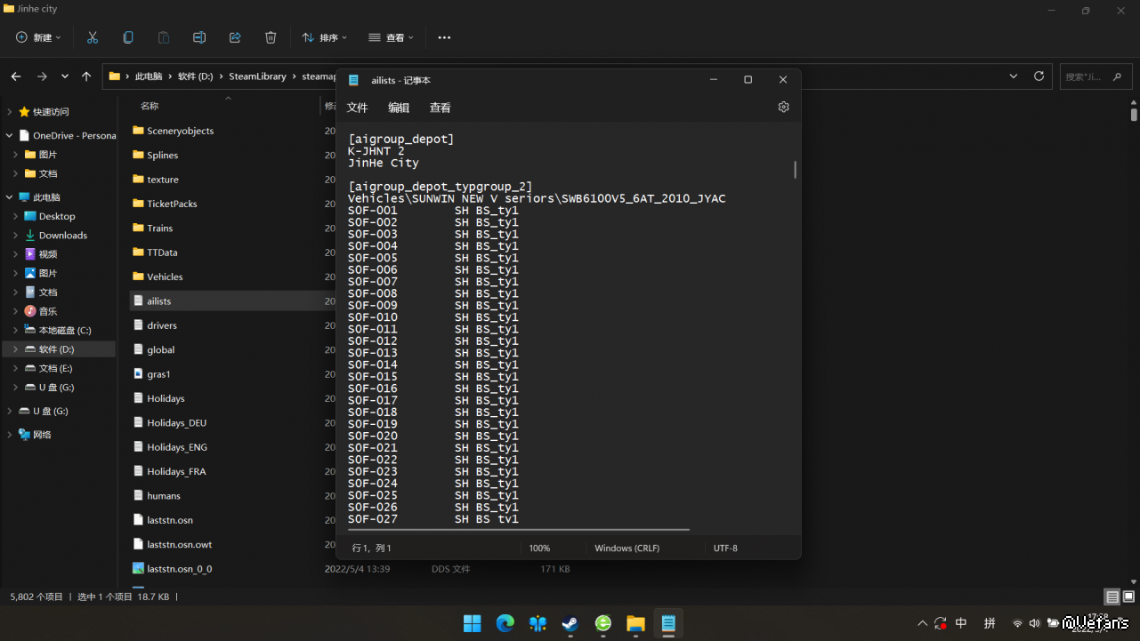
Task: Open the 编辑 menu in Notepad
Action: coord(399,108)
